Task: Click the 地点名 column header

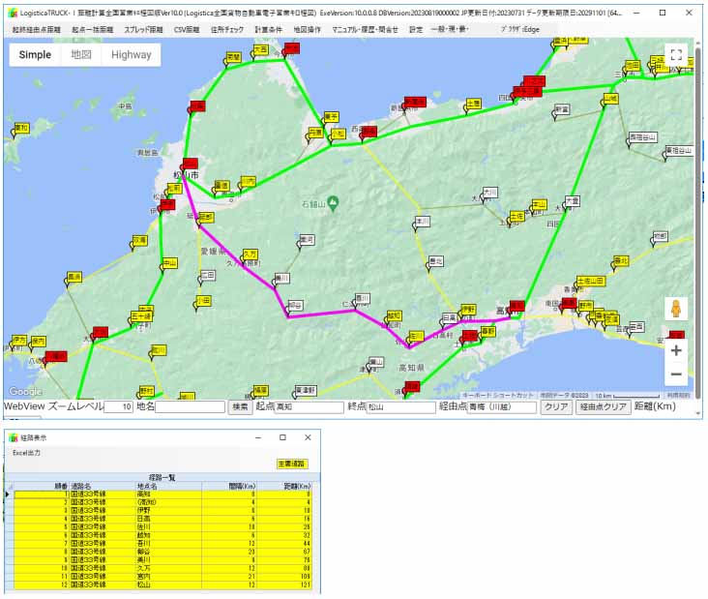Action: pyautogui.click(x=168, y=486)
